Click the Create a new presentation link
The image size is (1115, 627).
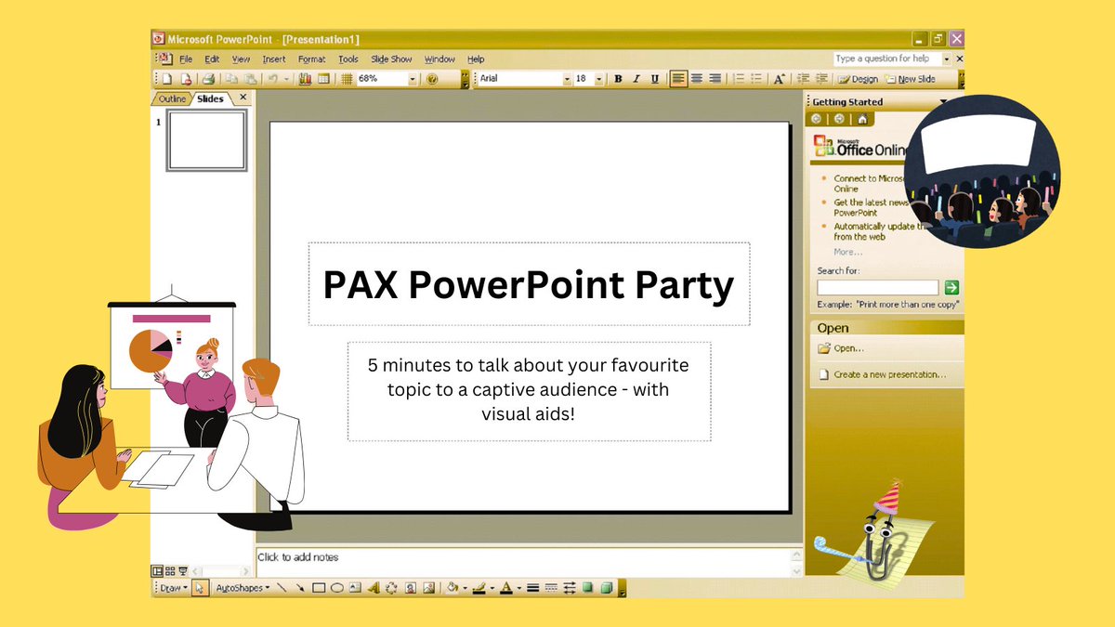pyautogui.click(x=890, y=375)
